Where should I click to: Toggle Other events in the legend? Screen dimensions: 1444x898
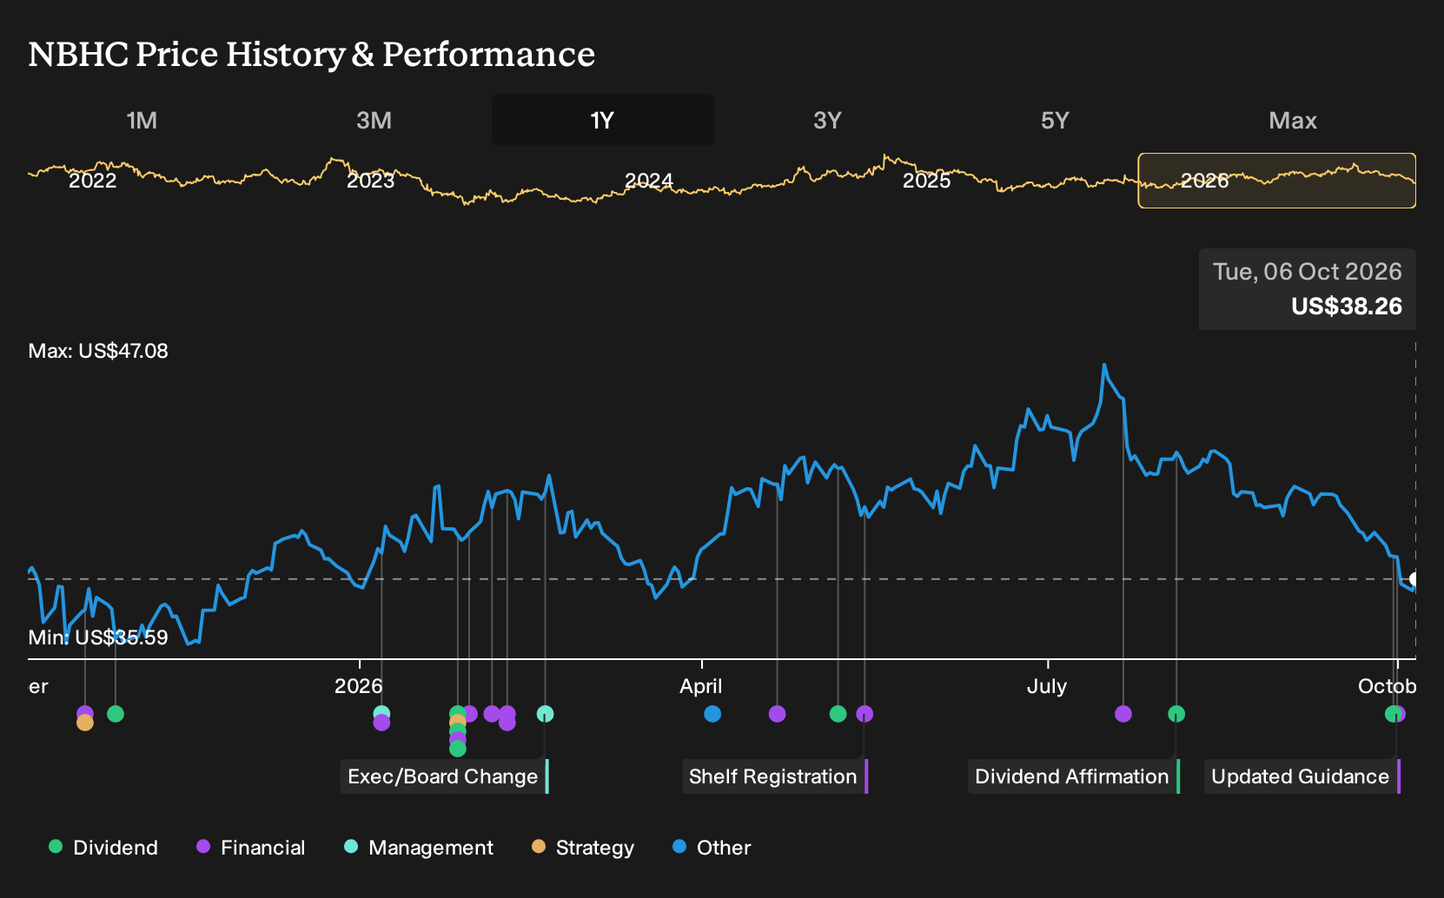pos(712,848)
